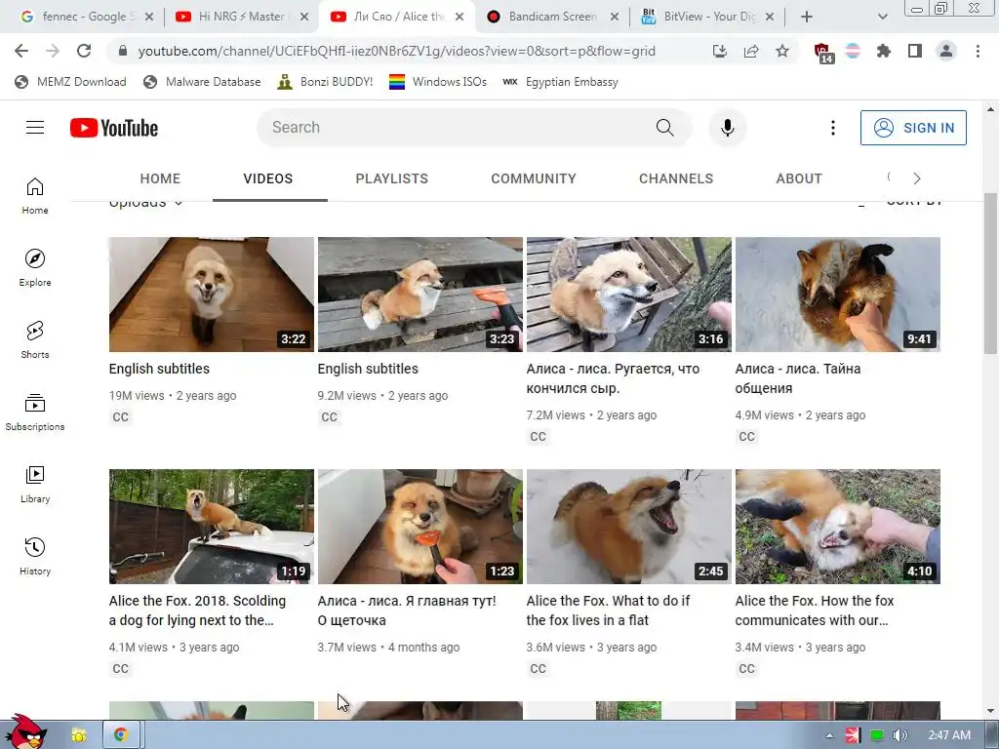Start voice search with the microphone
Screen dimensions: 999x749
point(728,128)
